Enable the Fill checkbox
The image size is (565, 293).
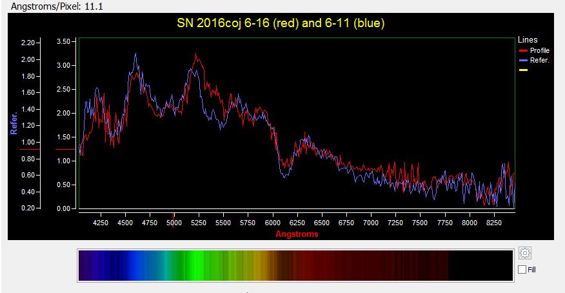coord(522,270)
